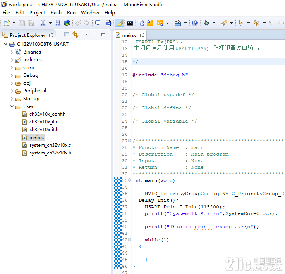The image size is (285, 274).
Task: Click the Last Edit Location icon
Action: [272, 23]
